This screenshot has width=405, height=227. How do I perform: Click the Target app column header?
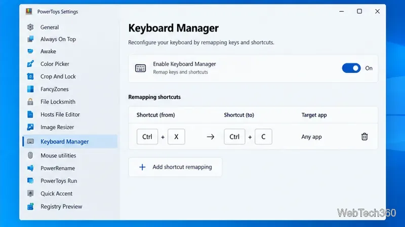[314, 115]
